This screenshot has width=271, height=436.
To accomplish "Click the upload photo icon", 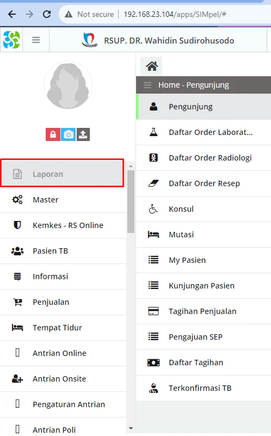I will [83, 134].
